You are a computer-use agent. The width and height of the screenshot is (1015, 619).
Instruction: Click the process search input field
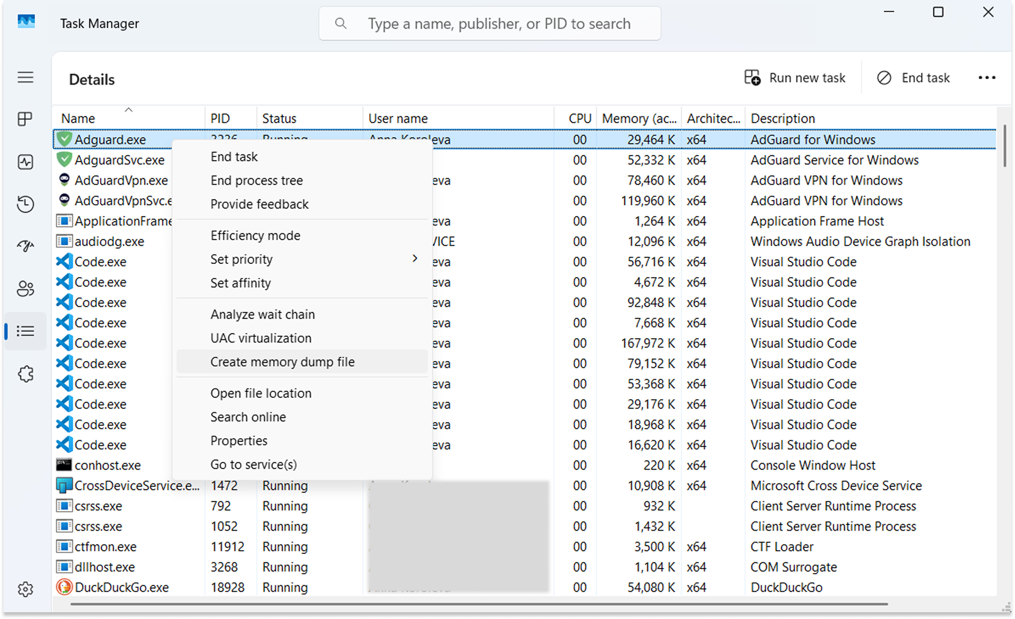[x=490, y=23]
